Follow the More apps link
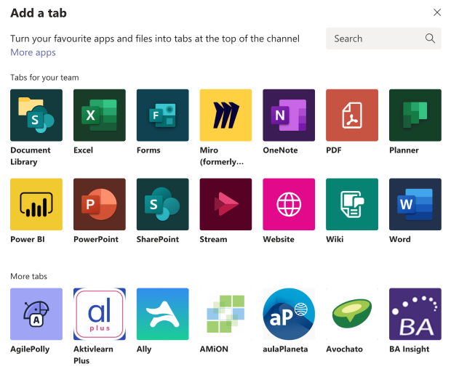The height and width of the screenshot is (369, 451). (33, 52)
